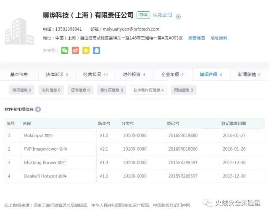
Task: Select the FVP Imageviewer 软件 row name
Action: 46,149
